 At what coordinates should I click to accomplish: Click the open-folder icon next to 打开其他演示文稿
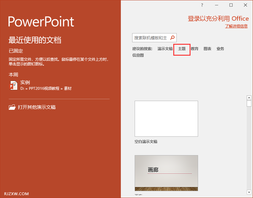pyautogui.click(x=12, y=107)
